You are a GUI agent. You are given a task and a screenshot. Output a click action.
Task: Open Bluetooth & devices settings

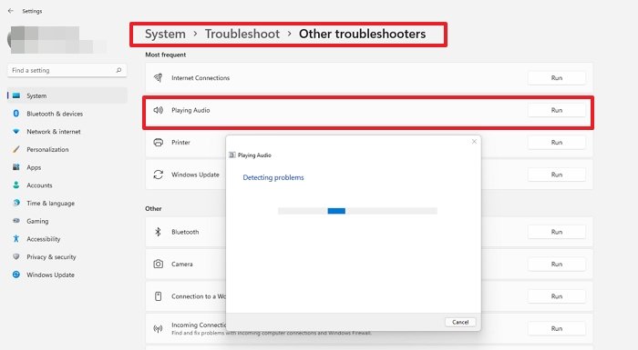[67, 114]
